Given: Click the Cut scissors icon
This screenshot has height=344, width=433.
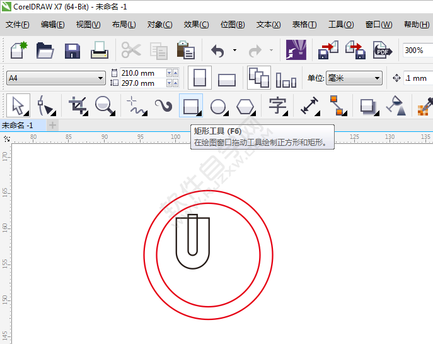Looking at the screenshot, I should coord(131,50).
